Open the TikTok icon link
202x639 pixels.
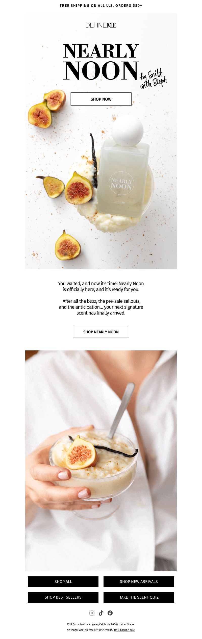coord(101,613)
